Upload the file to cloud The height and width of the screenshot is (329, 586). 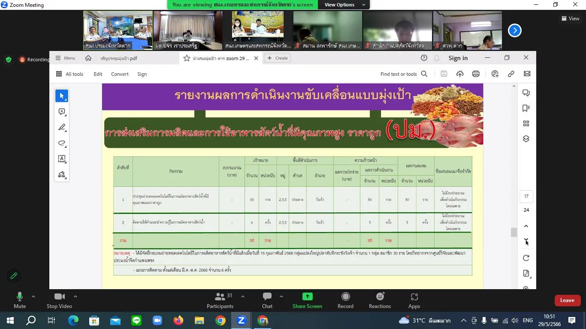pyautogui.click(x=460, y=74)
